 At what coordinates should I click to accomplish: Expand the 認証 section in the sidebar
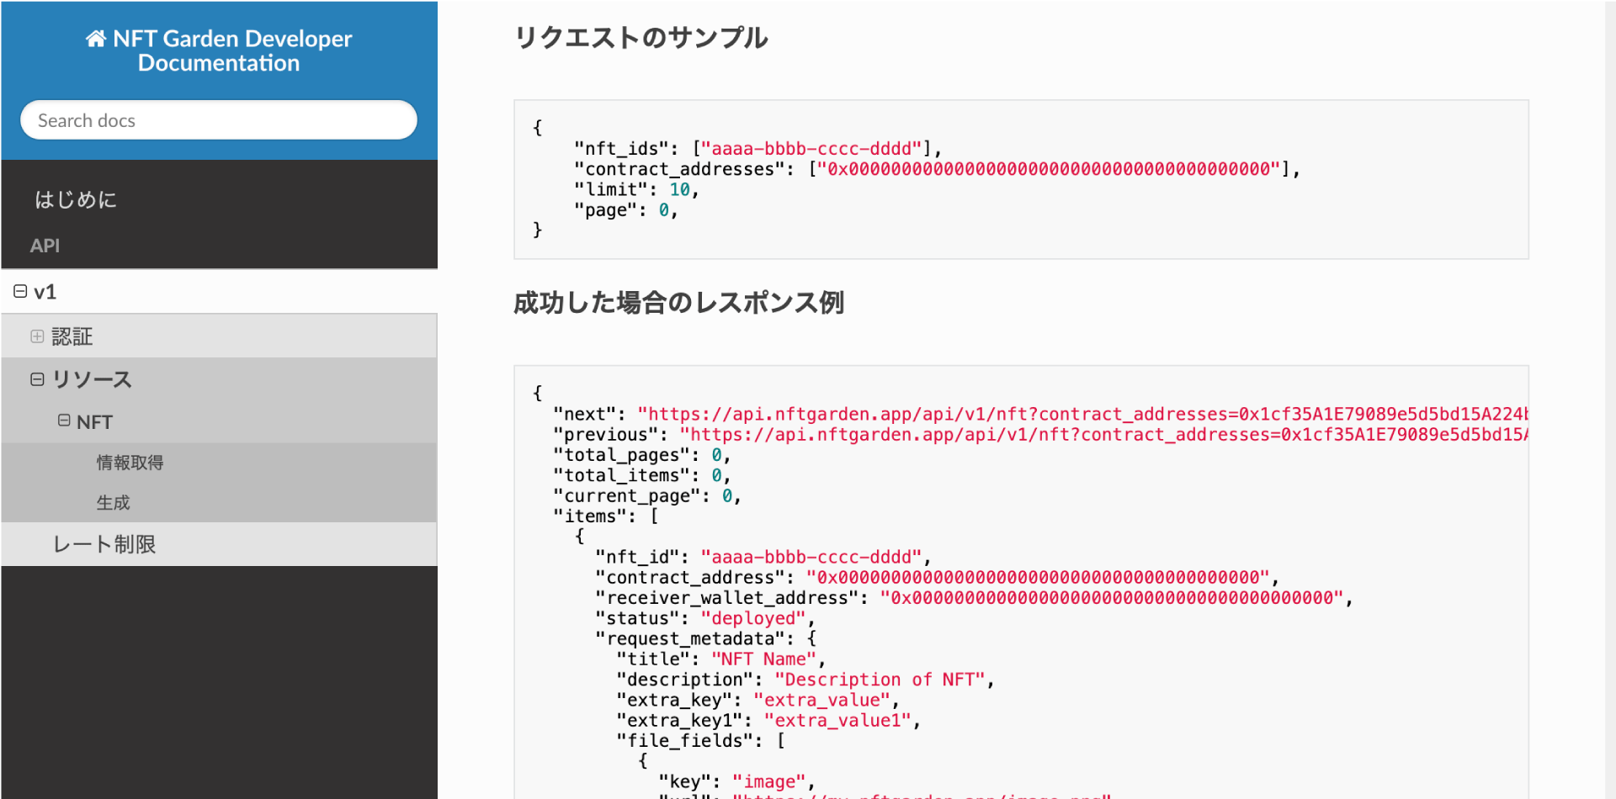click(x=37, y=336)
